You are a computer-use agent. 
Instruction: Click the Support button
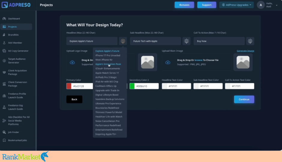click(206, 5)
